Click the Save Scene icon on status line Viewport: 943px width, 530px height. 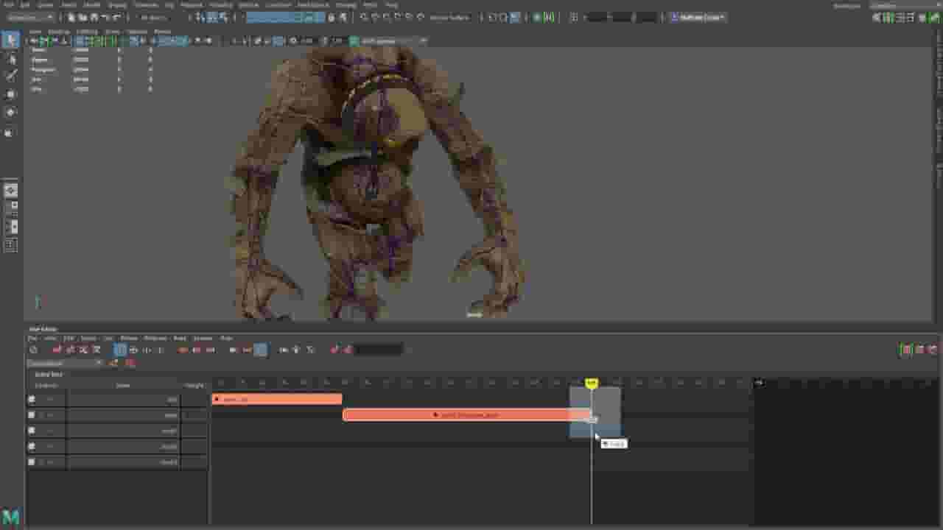click(94, 17)
